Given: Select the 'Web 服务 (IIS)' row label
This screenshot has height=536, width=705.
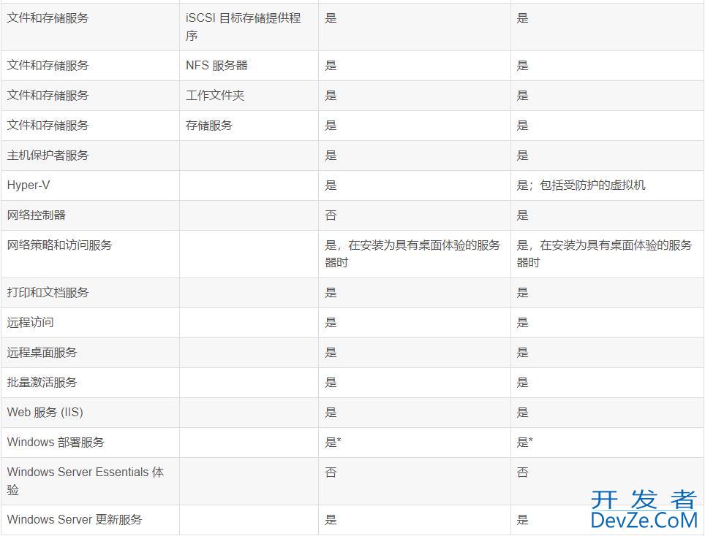Looking at the screenshot, I should [45, 412].
